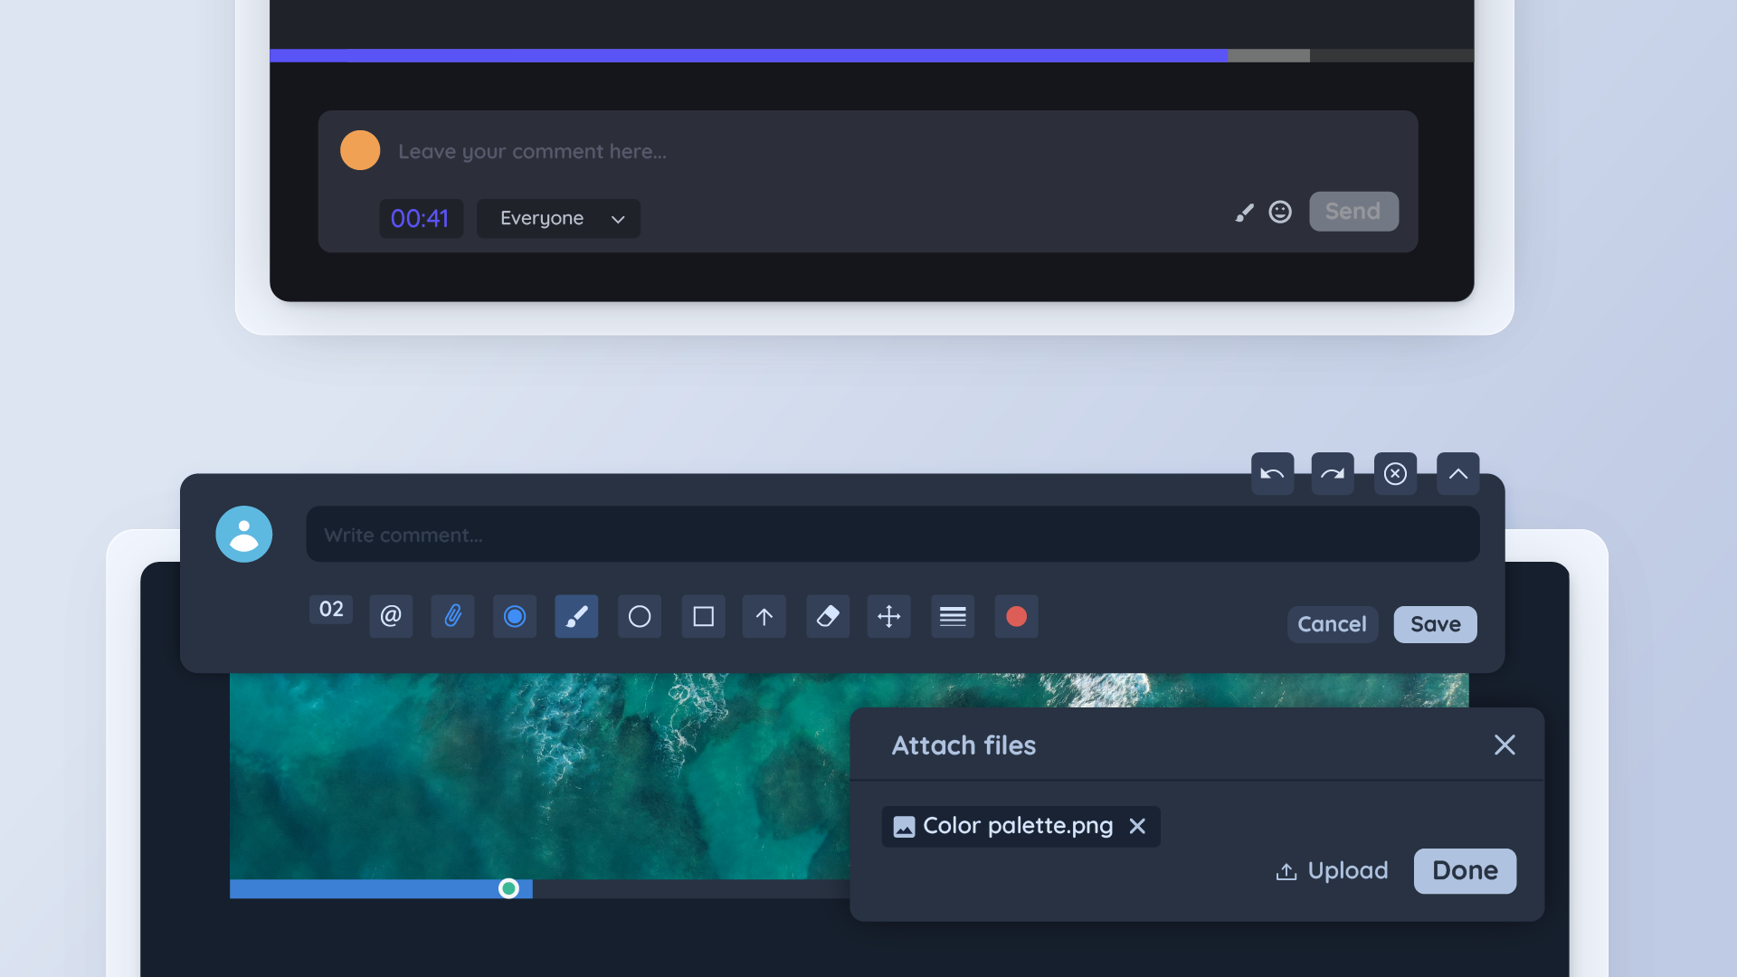Viewport: 1737px width, 977px height.
Task: Click the undo arrow button
Action: [x=1272, y=474]
